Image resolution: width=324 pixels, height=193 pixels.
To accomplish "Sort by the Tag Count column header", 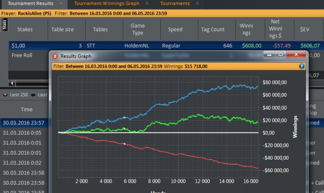I will click(213, 29).
